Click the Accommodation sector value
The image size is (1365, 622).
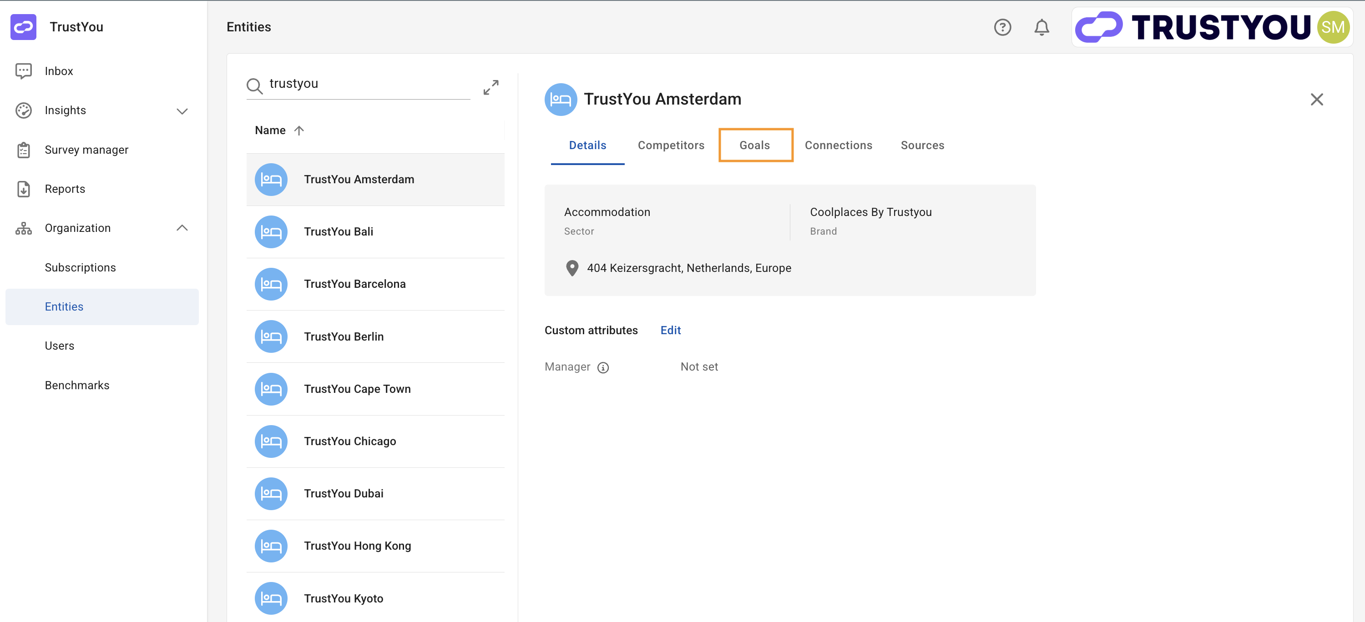coord(607,212)
